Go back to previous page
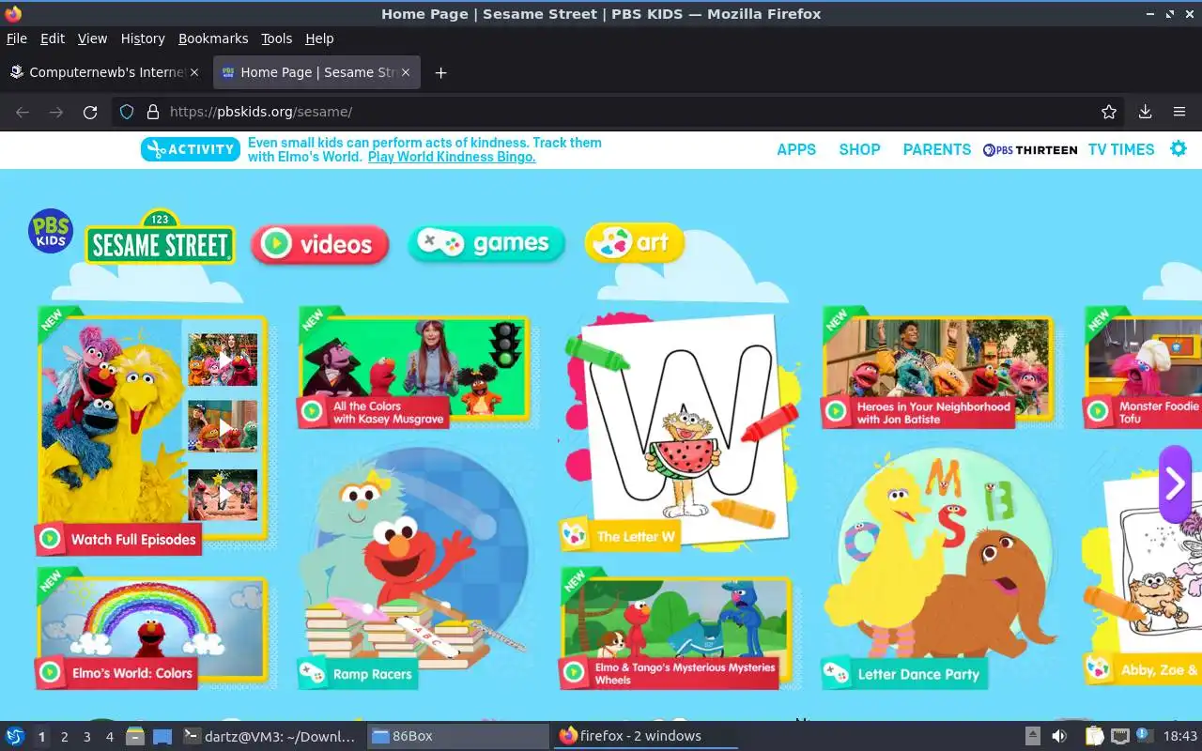Image resolution: width=1202 pixels, height=751 pixels. click(x=23, y=112)
